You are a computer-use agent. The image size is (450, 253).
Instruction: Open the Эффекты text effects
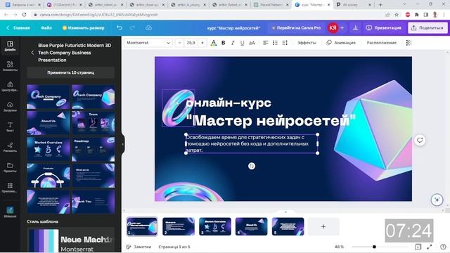(307, 43)
